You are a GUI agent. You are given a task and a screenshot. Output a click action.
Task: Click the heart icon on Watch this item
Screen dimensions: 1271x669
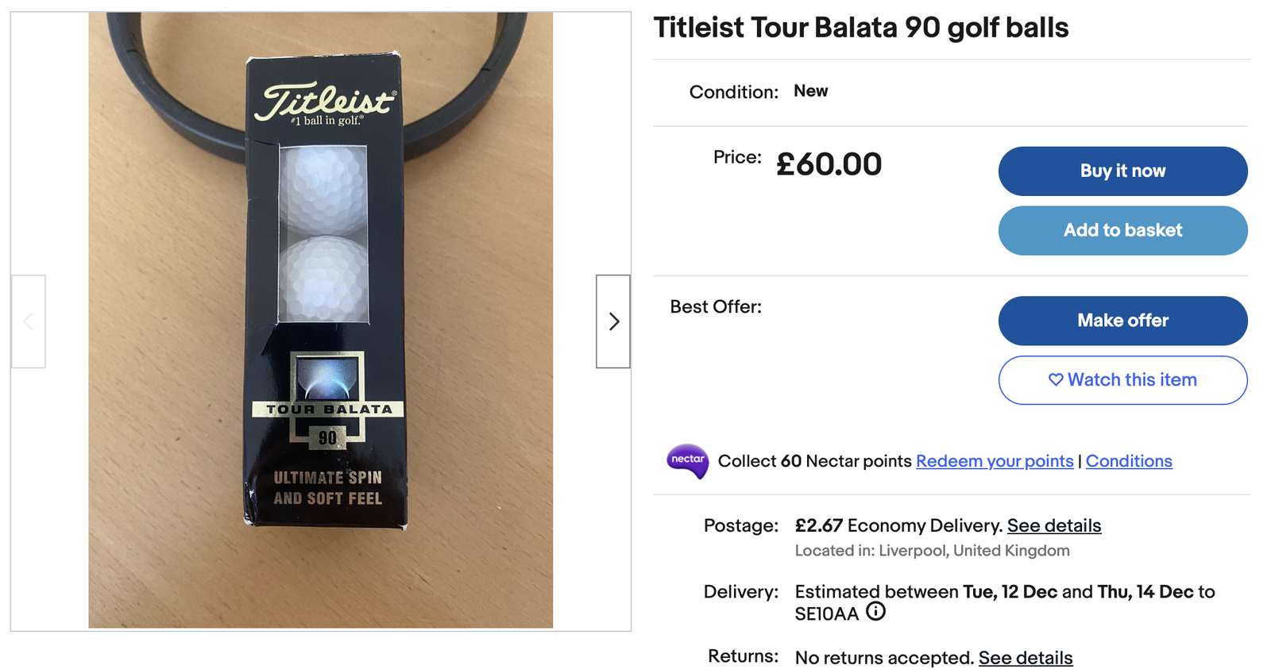1056,380
